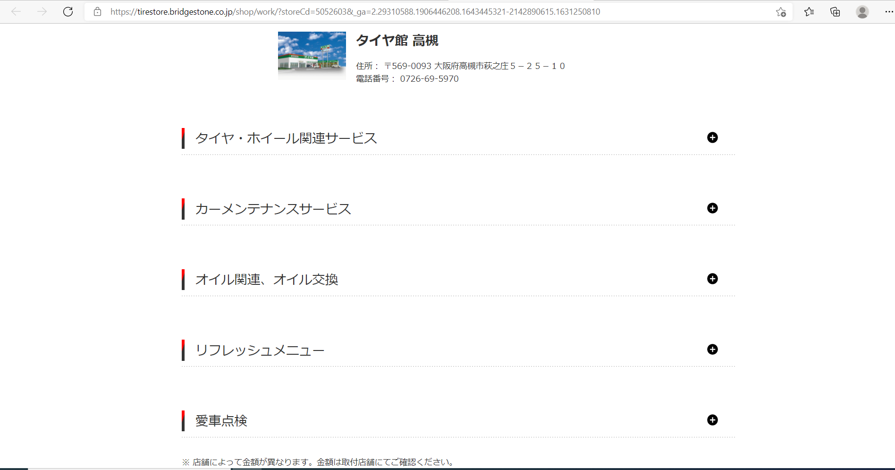The image size is (895, 470).
Task: Click the タイヤ館 store photo thumbnail
Action: [312, 55]
